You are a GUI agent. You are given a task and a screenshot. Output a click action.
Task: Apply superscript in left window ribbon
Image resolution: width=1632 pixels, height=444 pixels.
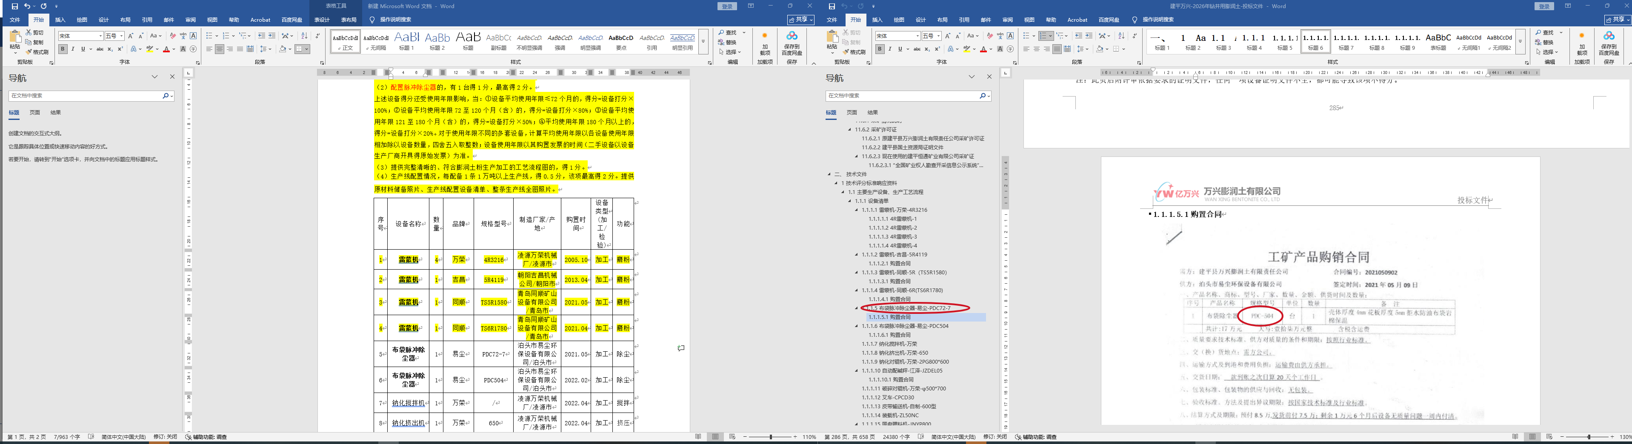[x=120, y=49]
